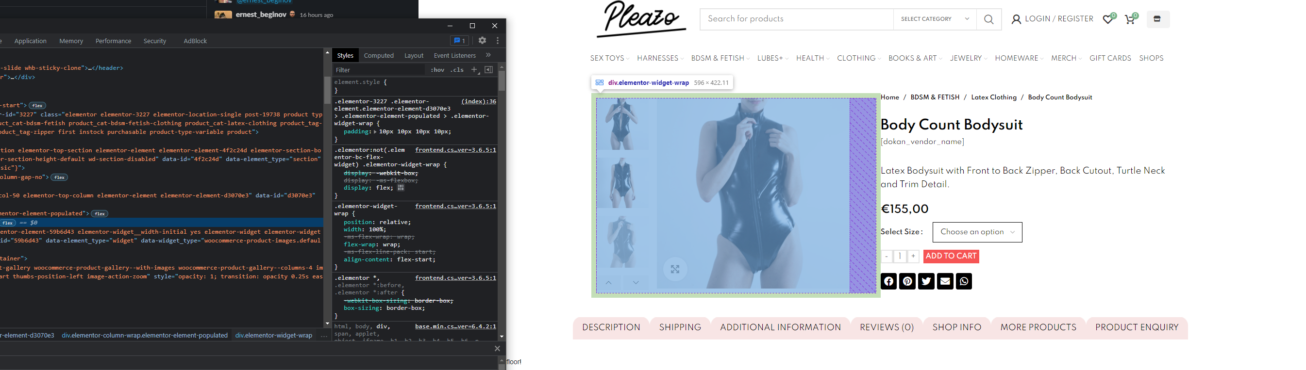Open DevTools settings gear

(x=482, y=41)
